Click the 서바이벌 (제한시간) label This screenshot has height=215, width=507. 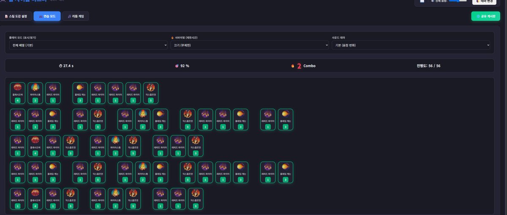tap(185, 38)
